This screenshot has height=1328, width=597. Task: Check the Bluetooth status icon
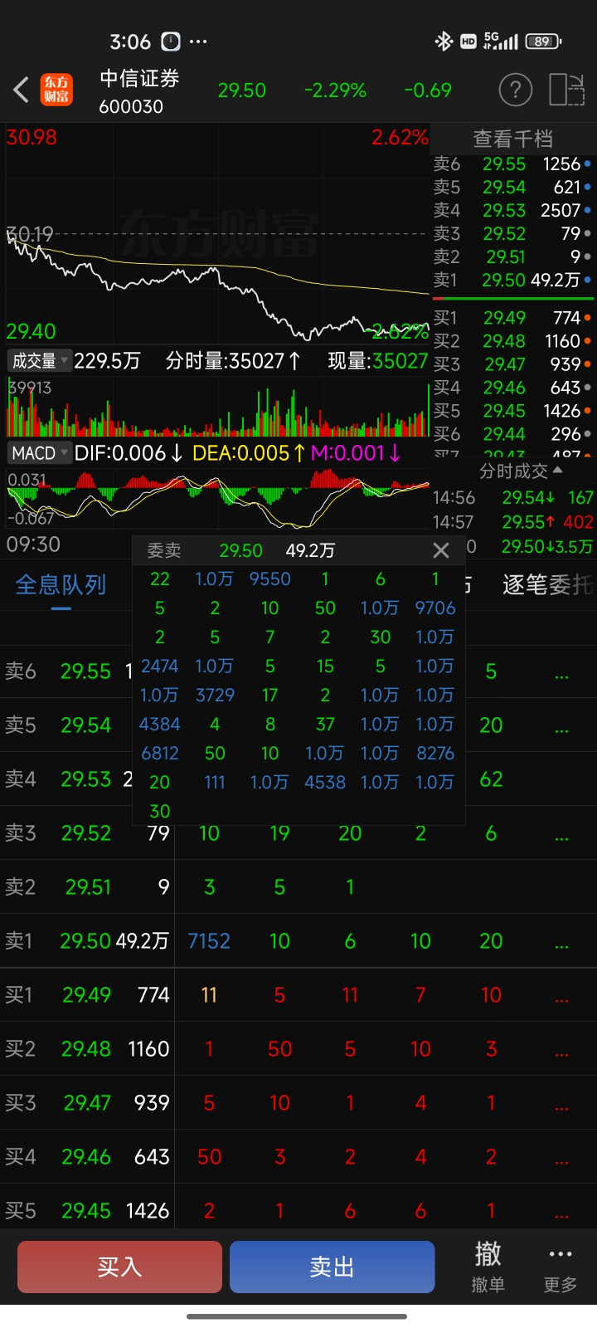(444, 41)
